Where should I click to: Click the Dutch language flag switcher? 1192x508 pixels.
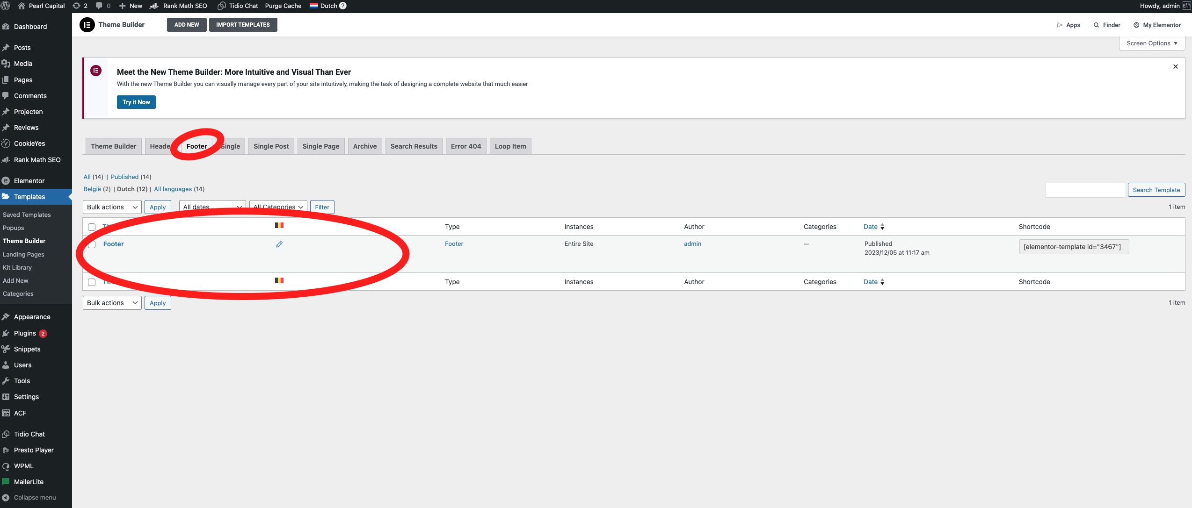(x=323, y=6)
